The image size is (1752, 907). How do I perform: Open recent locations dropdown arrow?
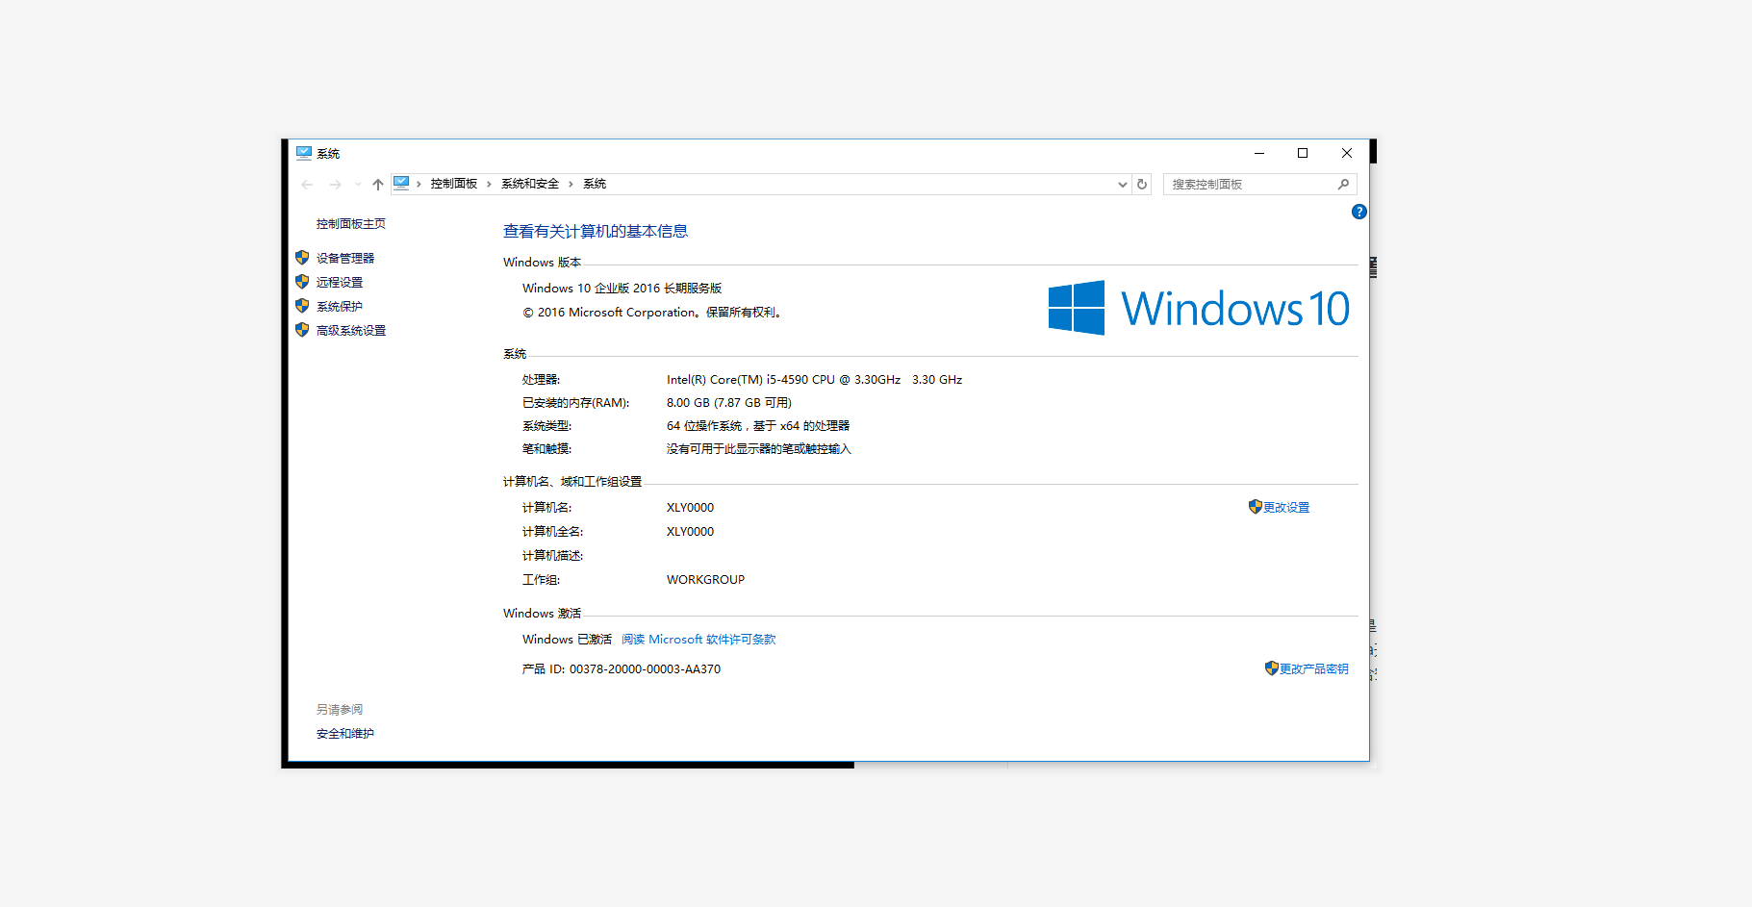click(x=358, y=184)
